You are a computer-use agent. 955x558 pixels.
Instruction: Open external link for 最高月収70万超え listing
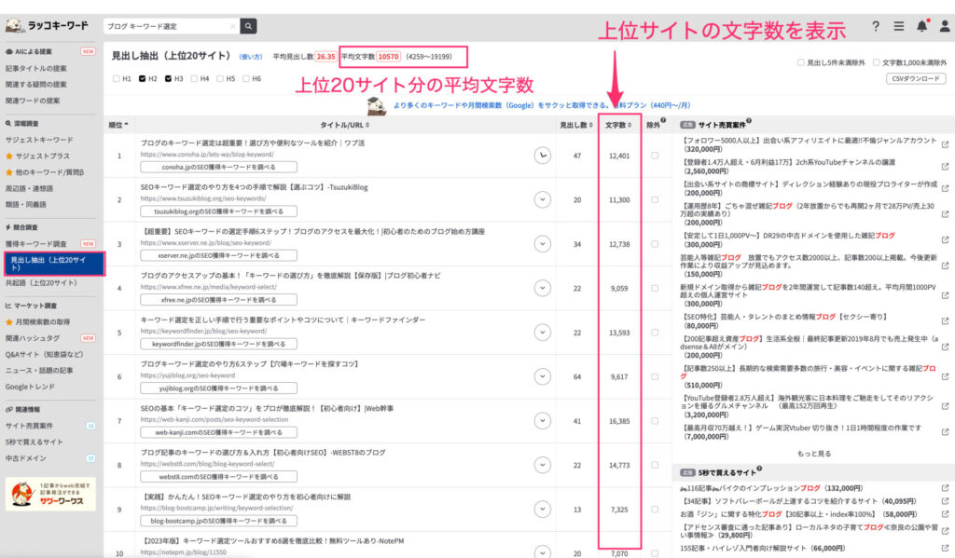[945, 431]
